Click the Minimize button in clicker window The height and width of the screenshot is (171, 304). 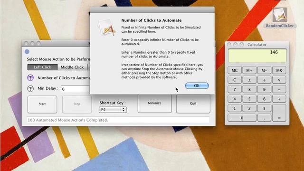(x=154, y=104)
